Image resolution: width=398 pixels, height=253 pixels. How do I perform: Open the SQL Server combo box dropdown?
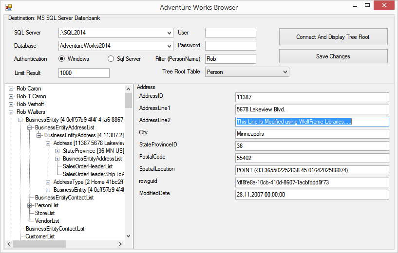coord(170,33)
